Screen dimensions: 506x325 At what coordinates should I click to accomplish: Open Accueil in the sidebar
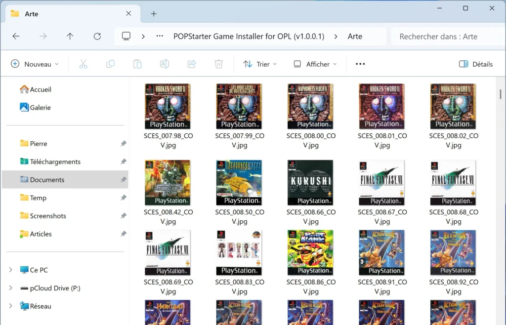[36, 89]
